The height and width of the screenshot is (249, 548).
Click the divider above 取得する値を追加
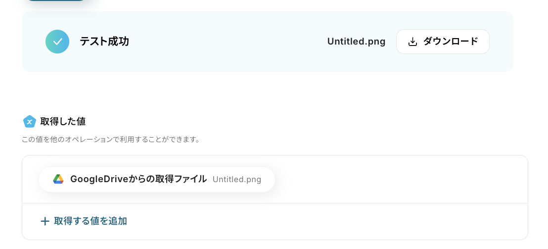coord(275,203)
